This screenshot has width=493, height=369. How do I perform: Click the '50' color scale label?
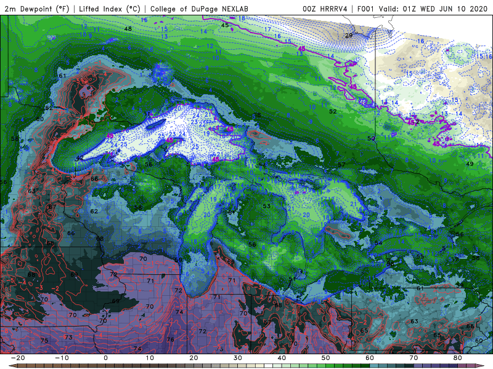[326, 358]
